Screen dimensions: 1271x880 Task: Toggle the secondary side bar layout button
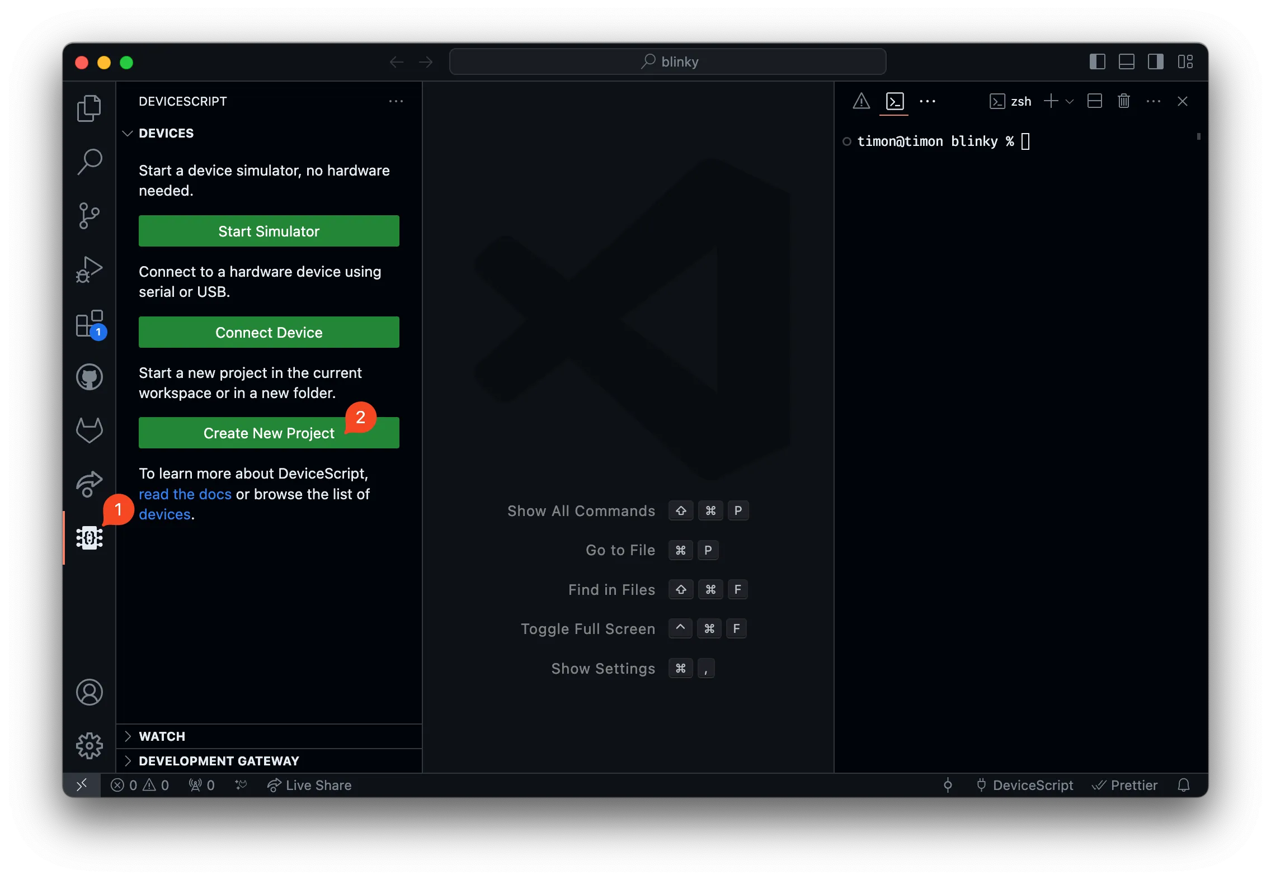click(1155, 61)
